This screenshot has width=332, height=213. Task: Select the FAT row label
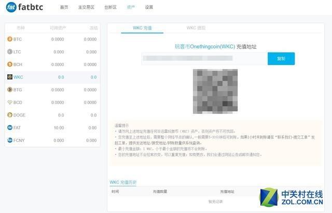click(17, 128)
